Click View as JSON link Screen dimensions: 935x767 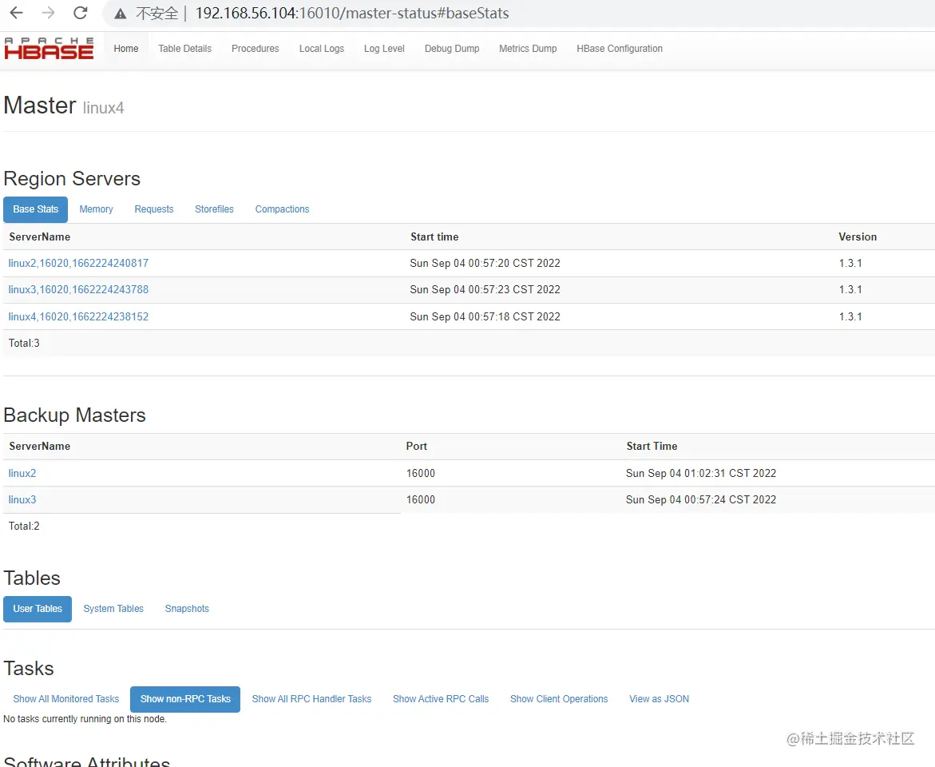tap(659, 699)
